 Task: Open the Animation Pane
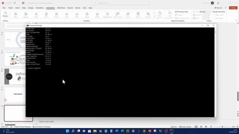(x=181, y=12)
